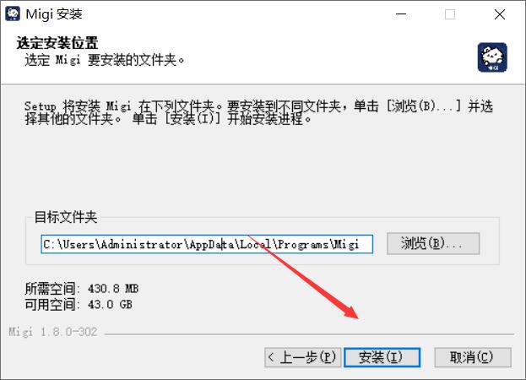Click the 目标文件夹 group label
This screenshot has height=380, width=526.
pos(66,217)
